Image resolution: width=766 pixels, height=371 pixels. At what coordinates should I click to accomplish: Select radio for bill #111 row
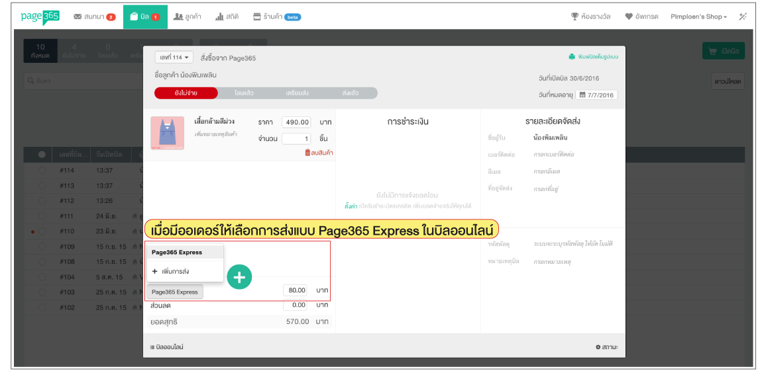click(x=42, y=216)
